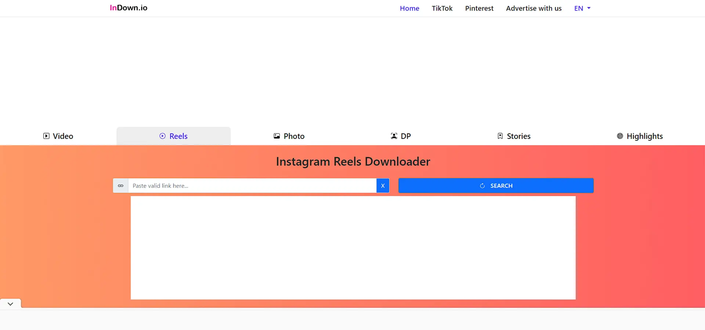Click the blue SEARCH button
The image size is (705, 330).
click(x=496, y=186)
